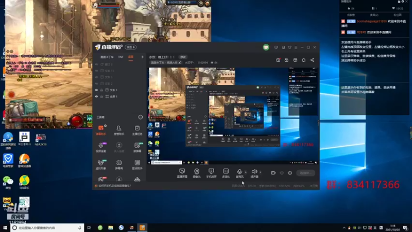Open the message icon in title bar
Image resolution: width=412 pixels, height=232 pixels.
[x=276, y=47]
